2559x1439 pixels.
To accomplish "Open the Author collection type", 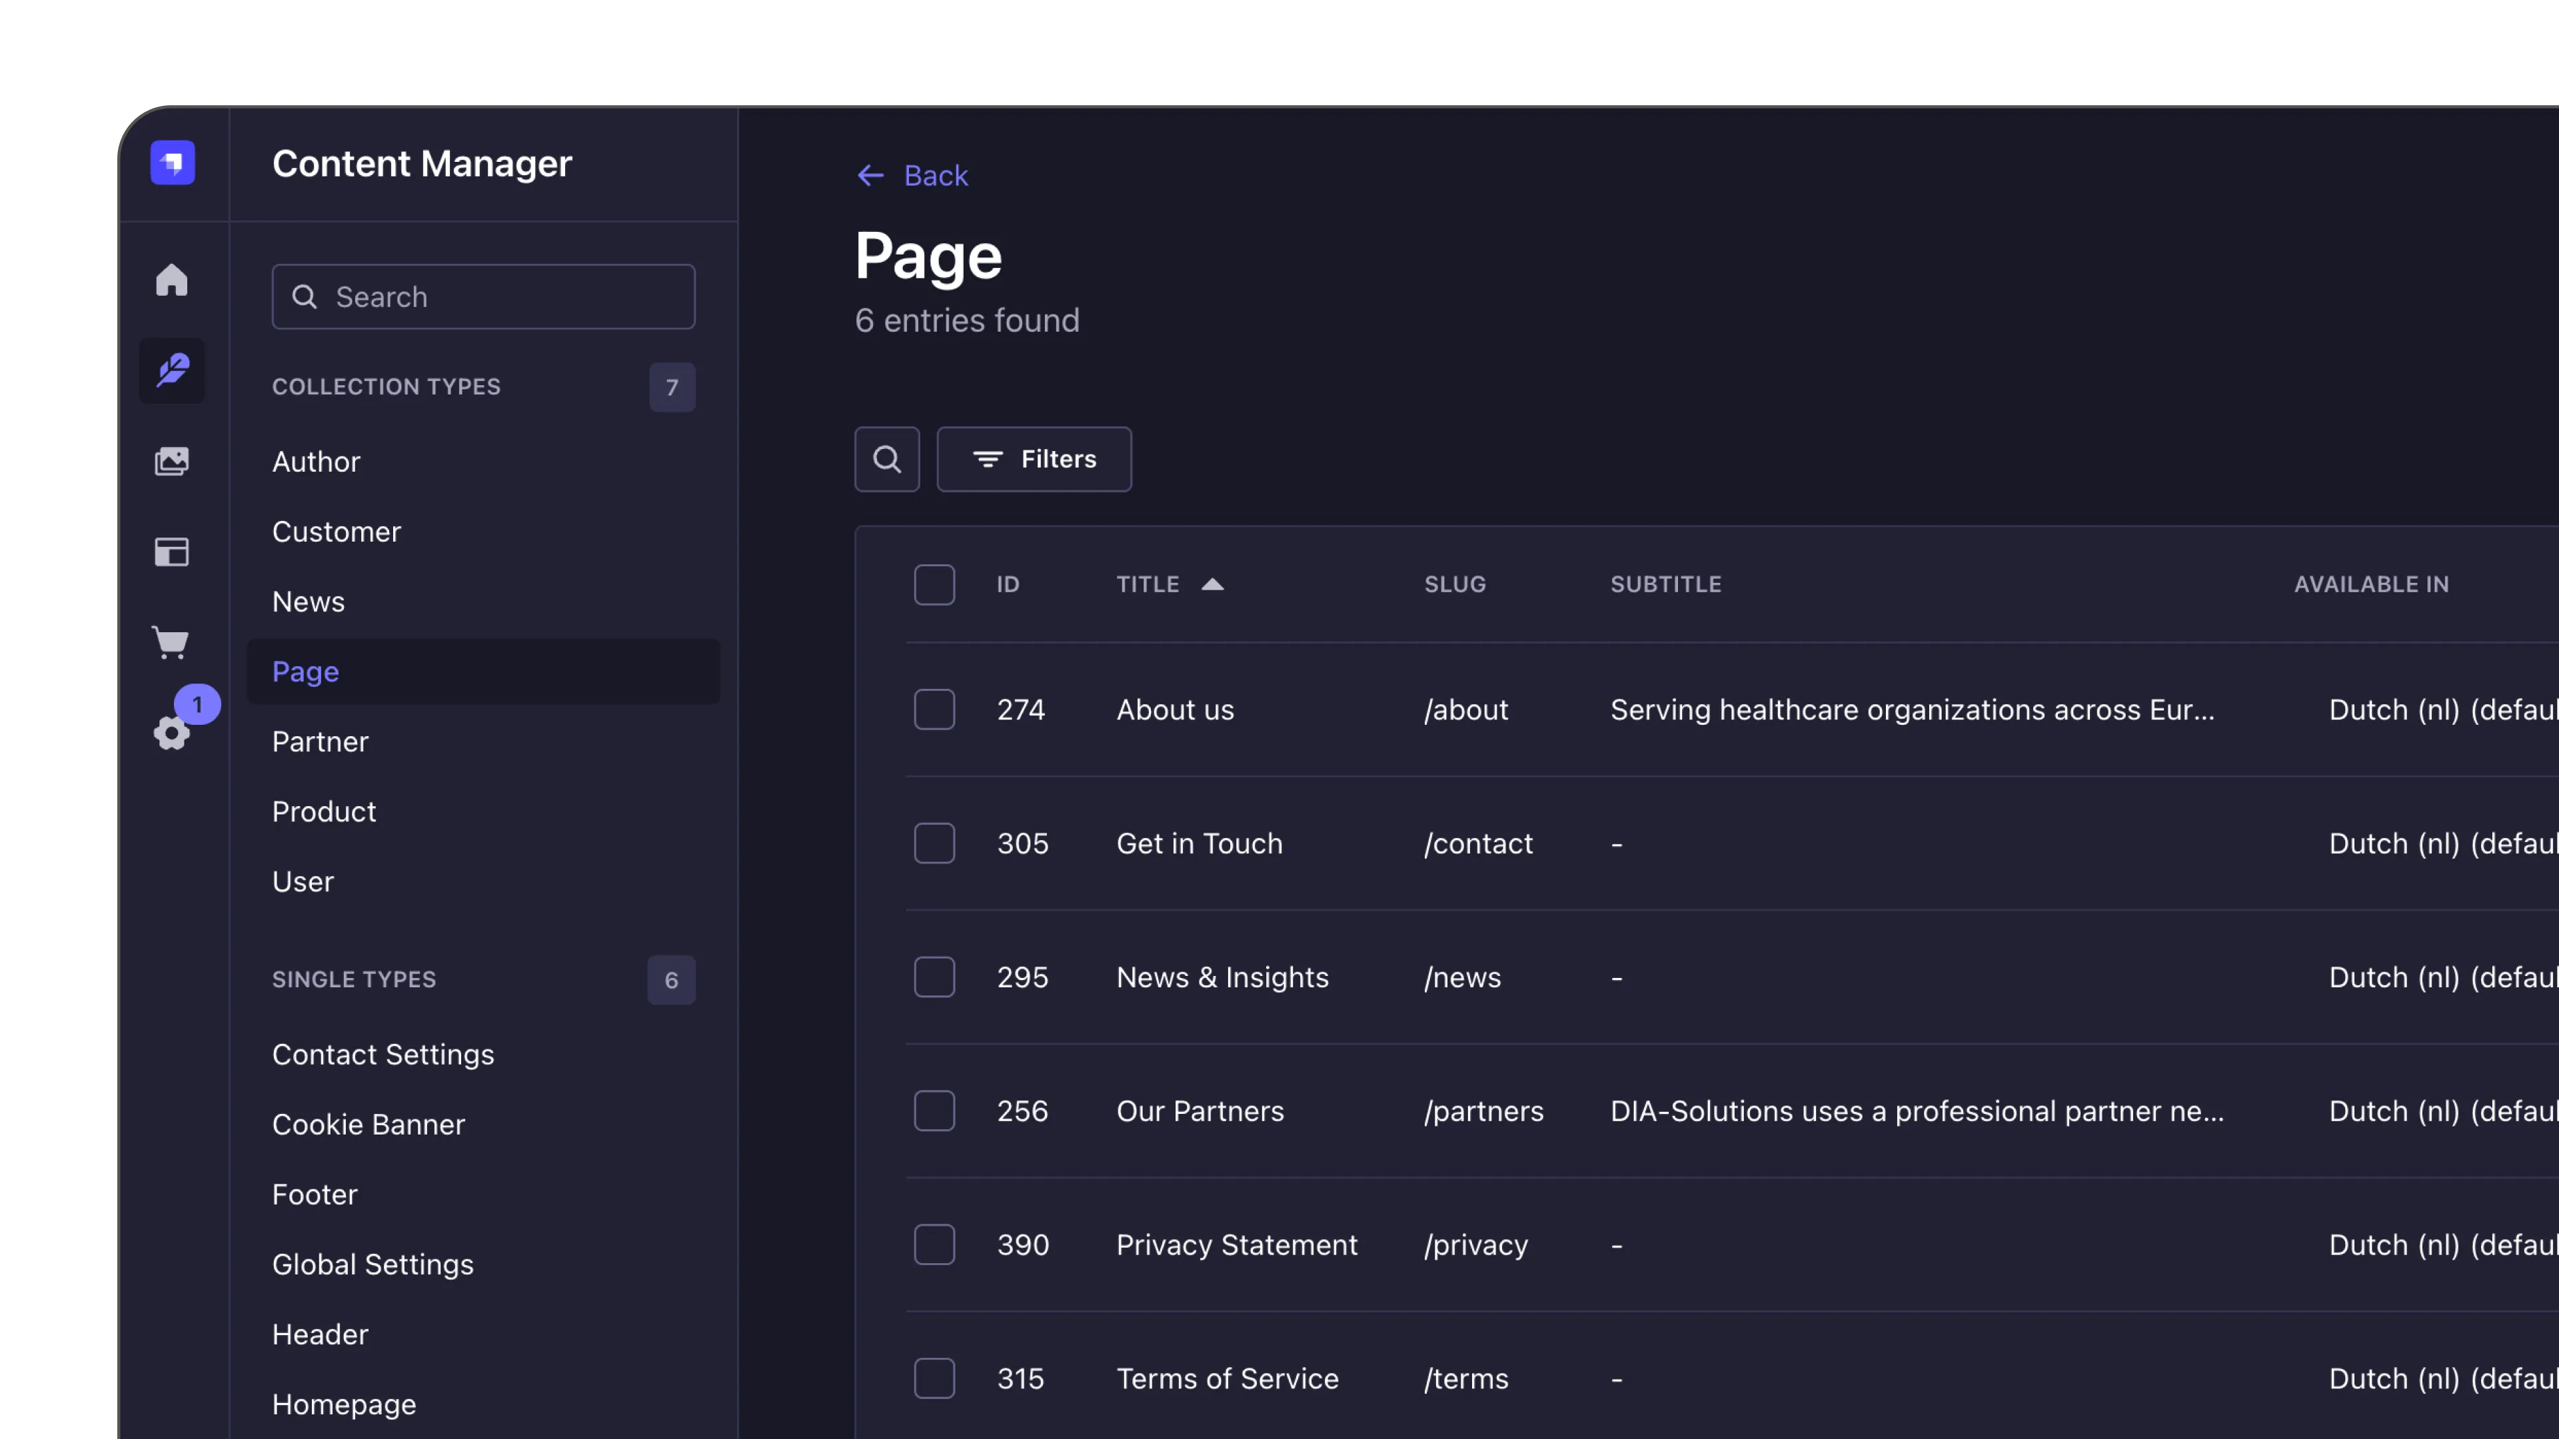I will pyautogui.click(x=316, y=462).
